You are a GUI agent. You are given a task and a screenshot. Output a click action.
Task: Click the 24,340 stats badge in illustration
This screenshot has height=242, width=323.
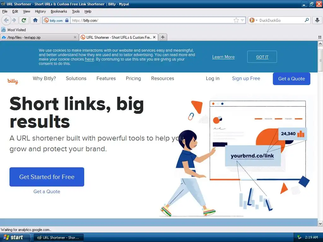pyautogui.click(x=292, y=134)
